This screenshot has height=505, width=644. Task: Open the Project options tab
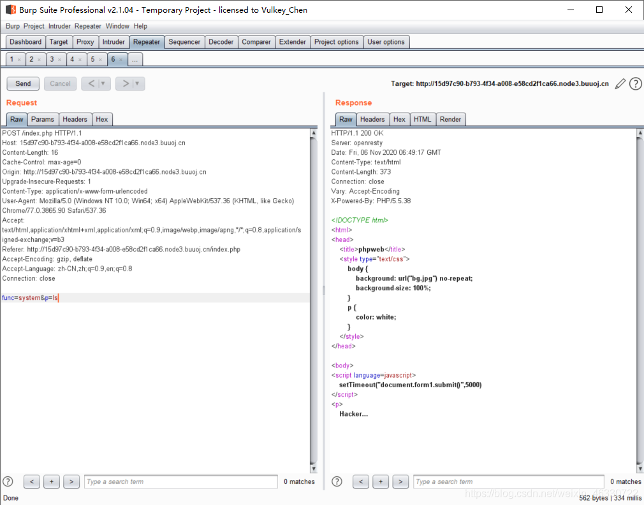[x=337, y=42]
